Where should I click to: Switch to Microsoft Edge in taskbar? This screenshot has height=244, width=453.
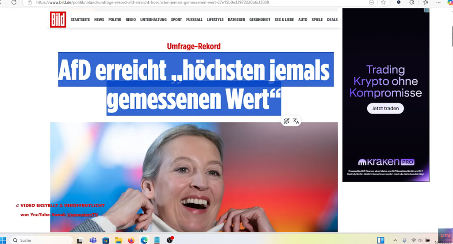pyautogui.click(x=144, y=240)
